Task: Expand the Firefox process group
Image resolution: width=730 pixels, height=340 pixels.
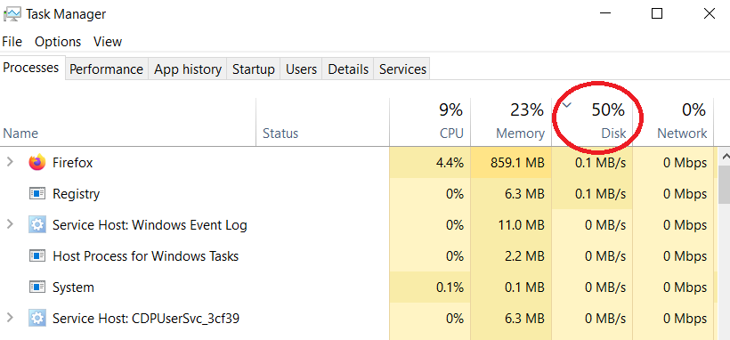Action: click(x=9, y=163)
